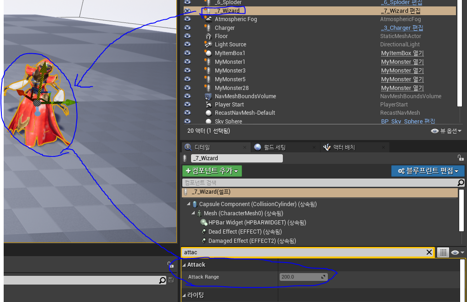The height and width of the screenshot is (302, 467).
Task: Click the MyMonster28 actor icon
Action: tap(208, 88)
